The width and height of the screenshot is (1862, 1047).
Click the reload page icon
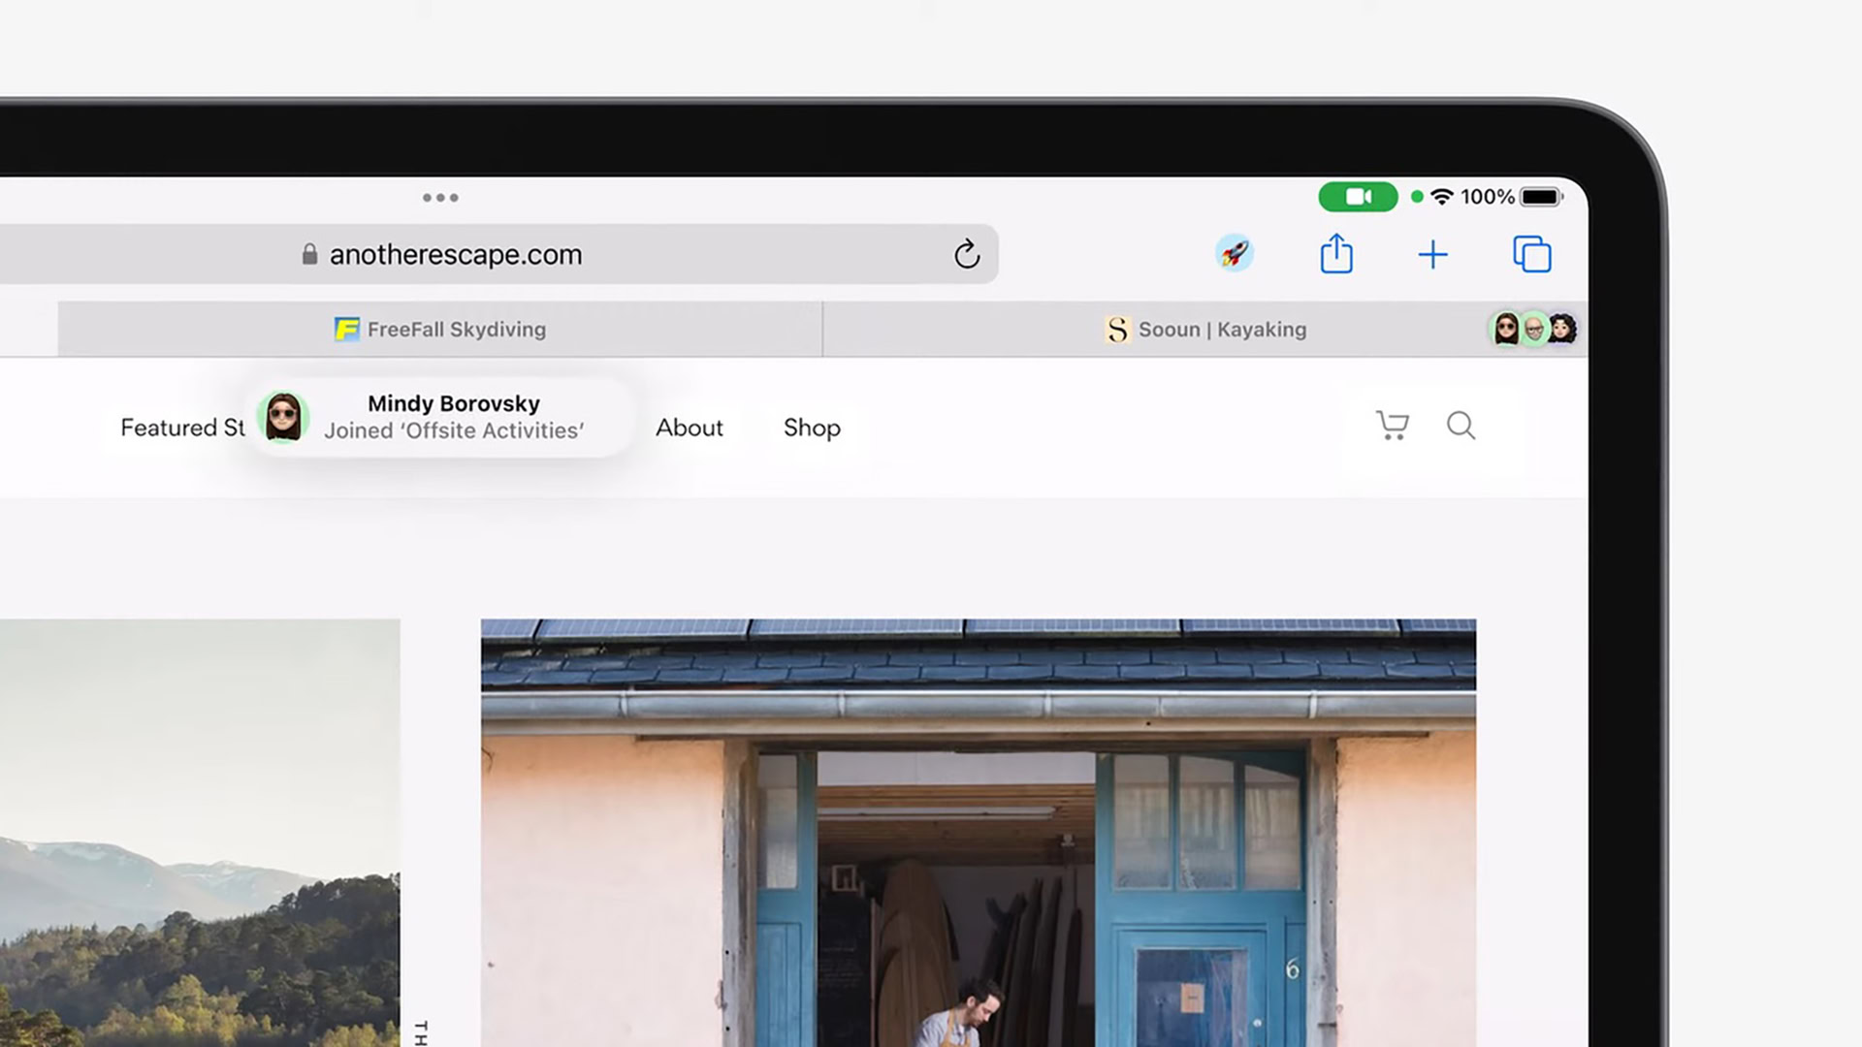966,254
